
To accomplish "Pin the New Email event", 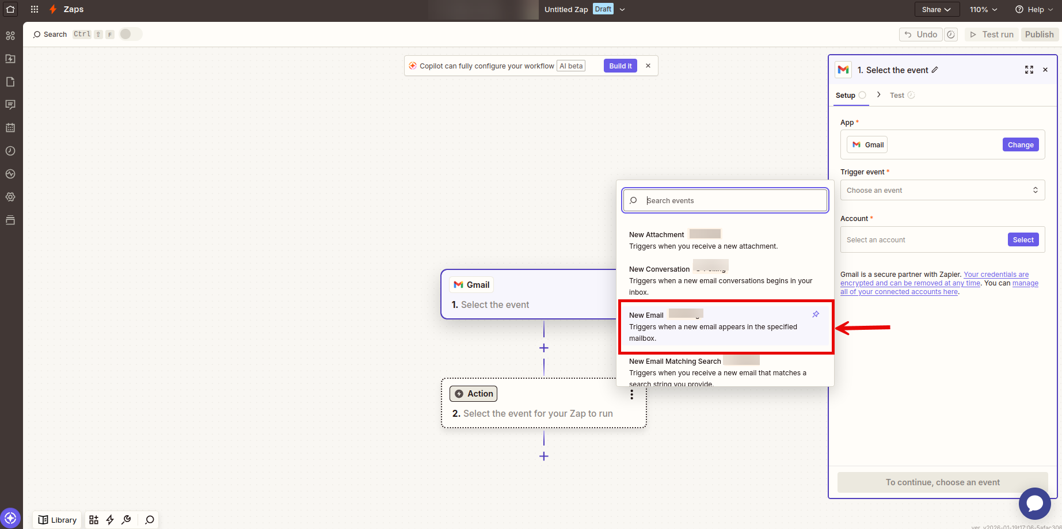I will pos(816,314).
